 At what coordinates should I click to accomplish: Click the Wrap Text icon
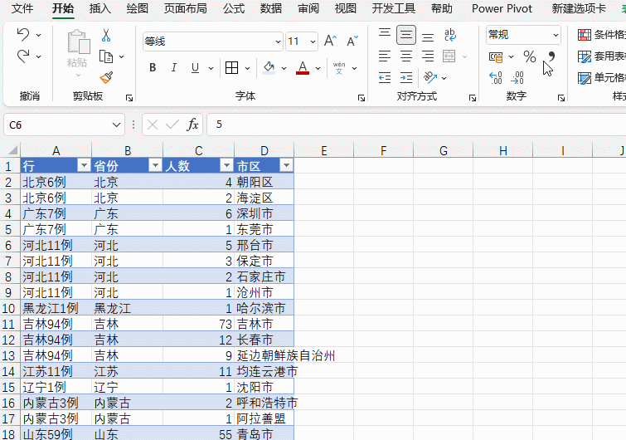point(450,35)
